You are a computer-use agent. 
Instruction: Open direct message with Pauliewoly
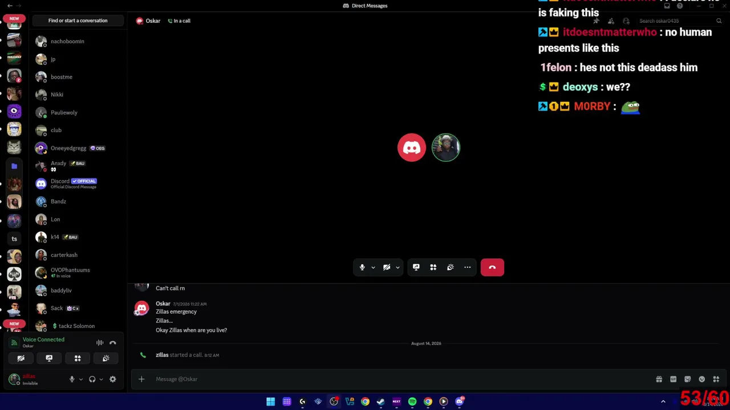tap(78, 112)
